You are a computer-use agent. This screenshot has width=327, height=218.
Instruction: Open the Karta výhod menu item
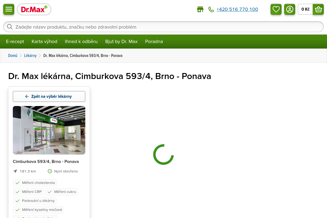pos(44,41)
